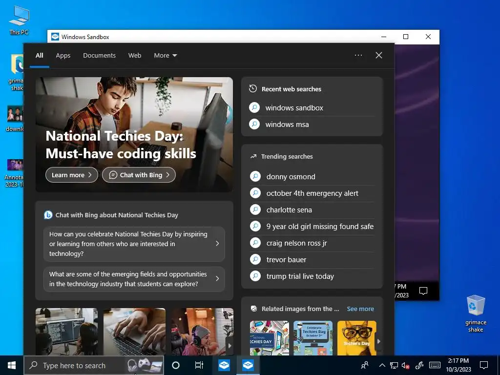Screen dimensions: 500x375
Task: Open cat with glasses Techie's Day image
Action: [356, 338]
